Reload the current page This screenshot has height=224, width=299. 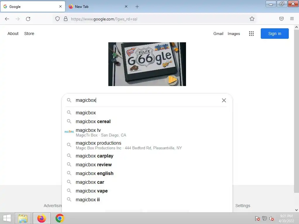pos(28,19)
